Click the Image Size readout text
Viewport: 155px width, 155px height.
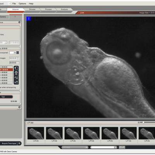tap(147, 13)
